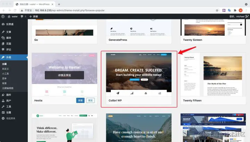The width and height of the screenshot is (250, 142).
Task: Close the WordPress browser tab
Action: tap(52, 4)
